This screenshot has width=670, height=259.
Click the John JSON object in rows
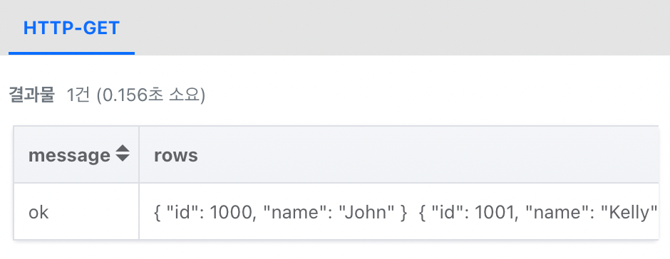[x=281, y=212]
